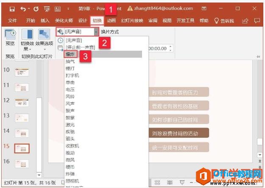Select the 打字机 sound option
265x188 pixels.
73,76
